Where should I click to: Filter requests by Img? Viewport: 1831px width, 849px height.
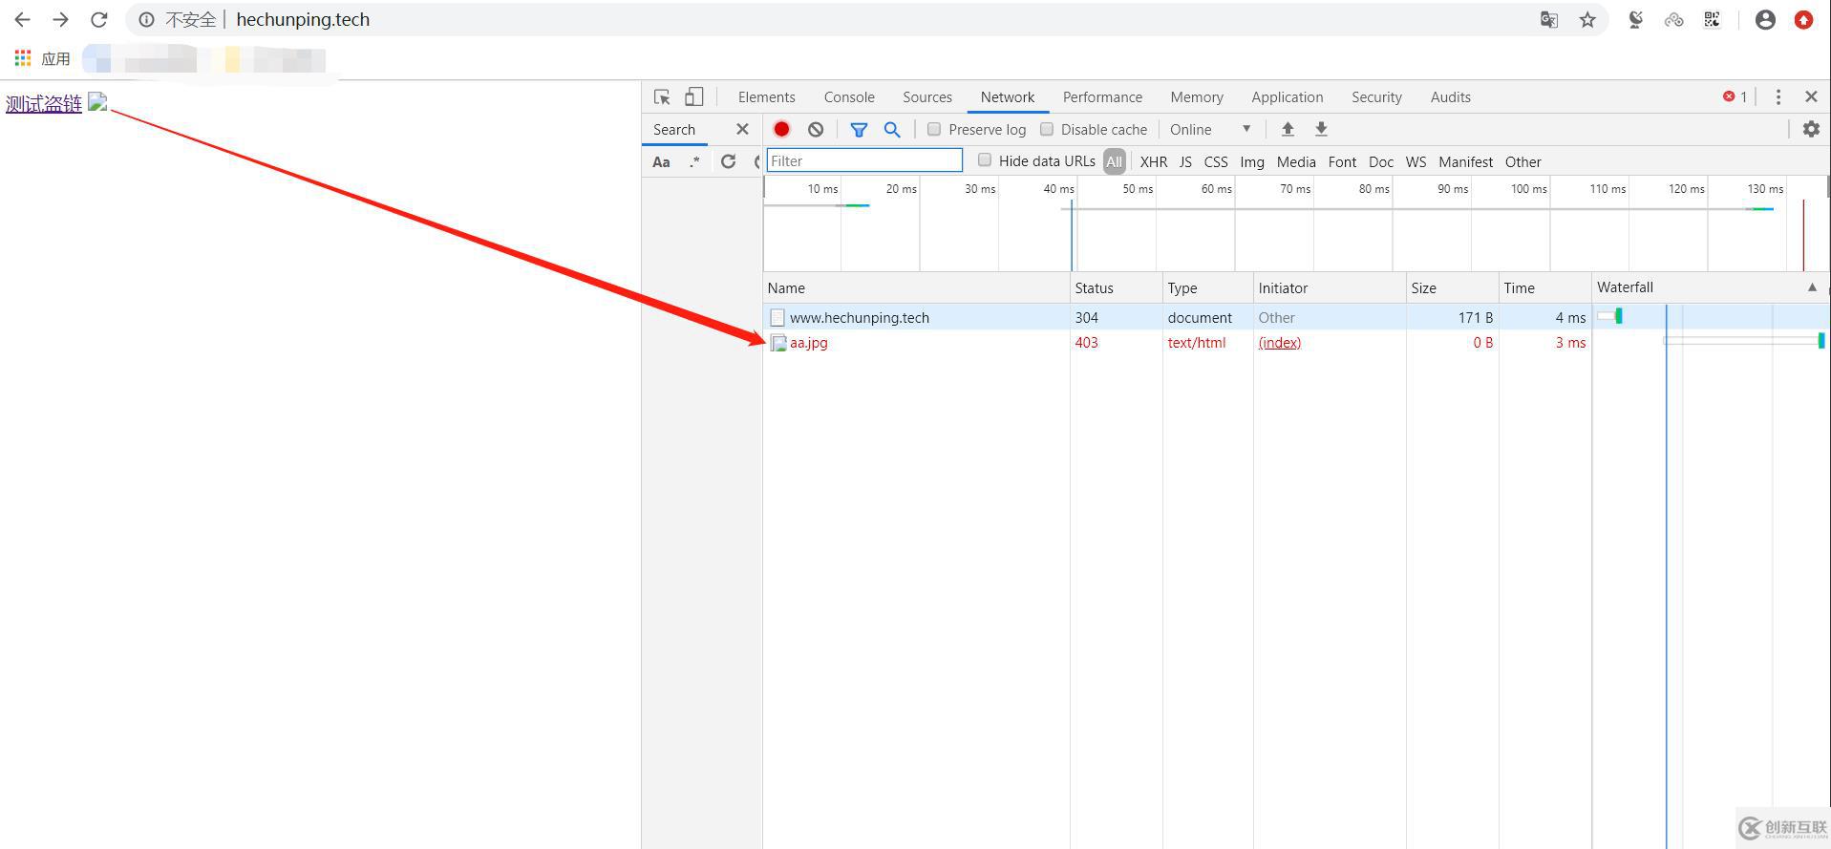pyautogui.click(x=1252, y=161)
